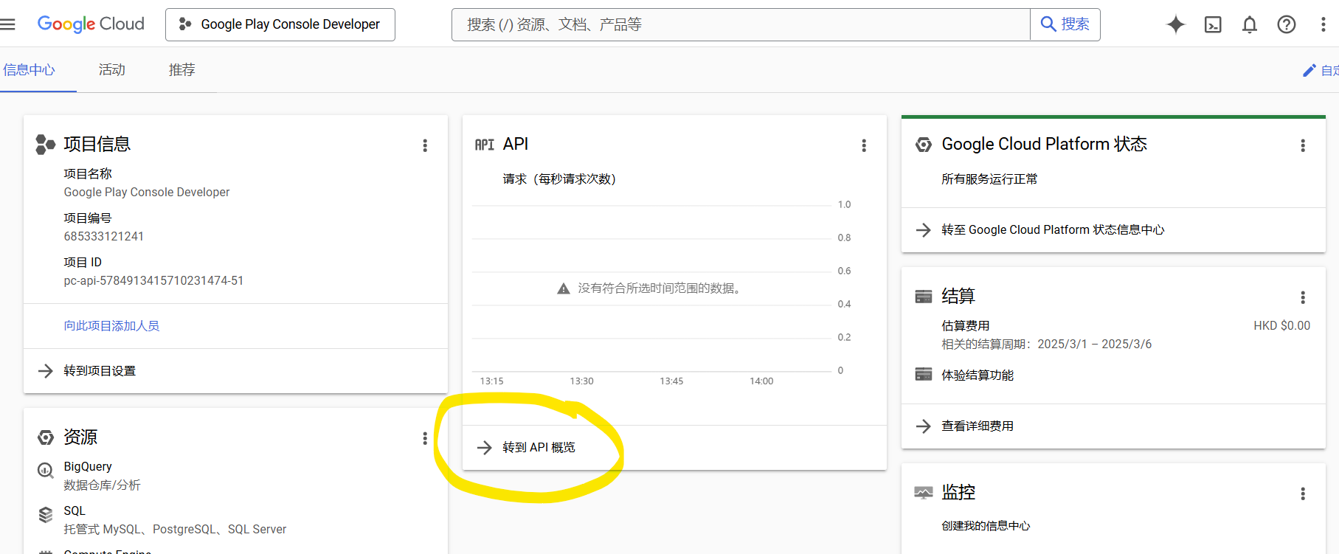The height and width of the screenshot is (554, 1339).
Task: Open the Google Play Console Developer project picker
Action: coord(280,24)
